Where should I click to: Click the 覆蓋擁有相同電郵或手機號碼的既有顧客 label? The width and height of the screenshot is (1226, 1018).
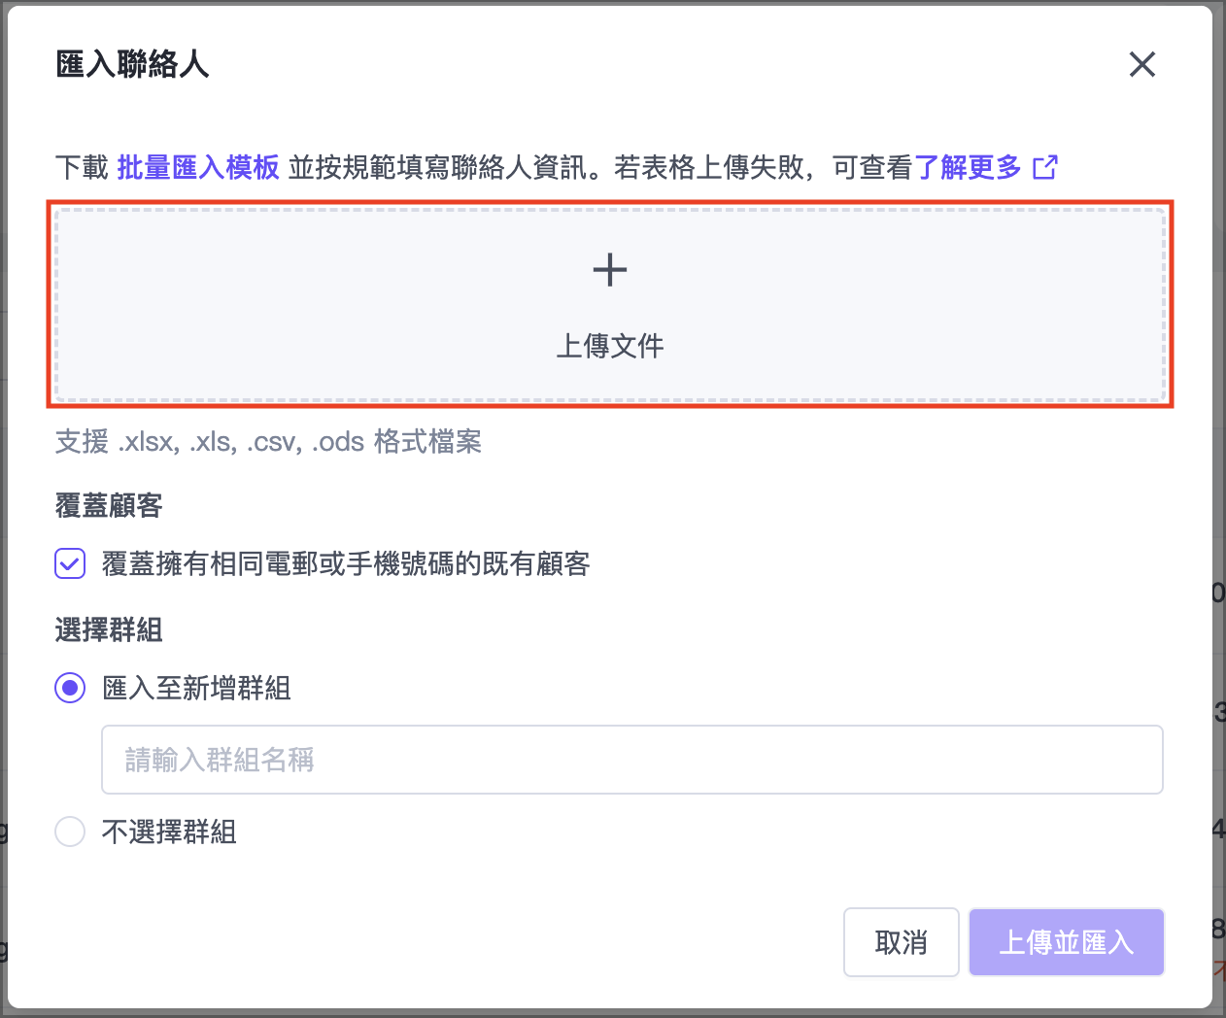point(346,563)
